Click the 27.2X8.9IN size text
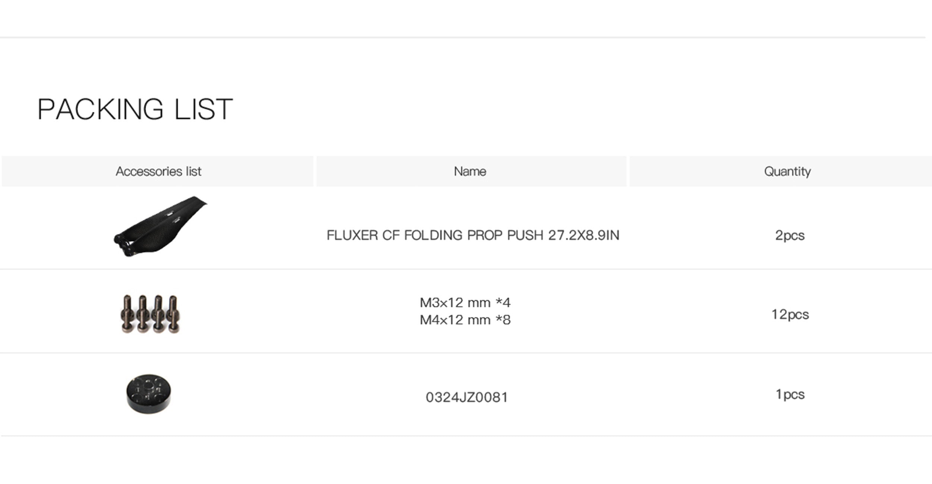Screen dimensions: 932x484 point(583,235)
